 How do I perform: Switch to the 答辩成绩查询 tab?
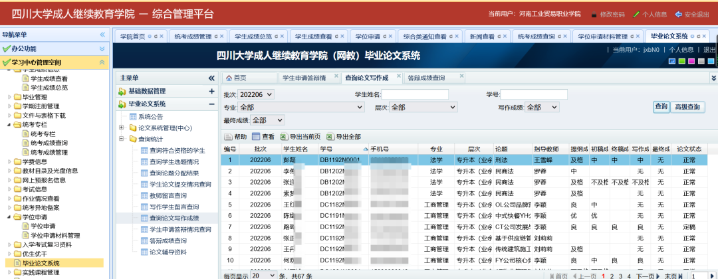pos(426,78)
